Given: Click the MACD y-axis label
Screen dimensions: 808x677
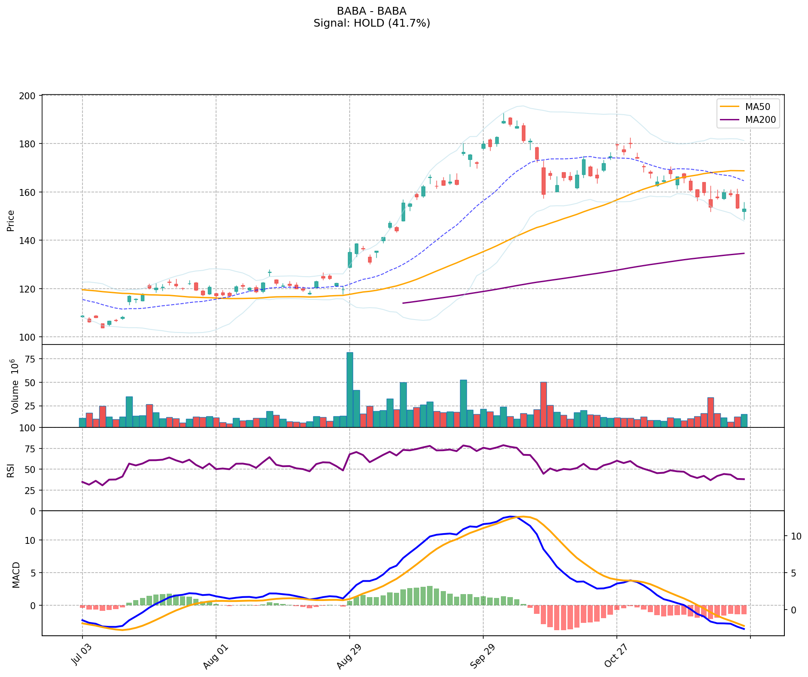Looking at the screenshot, I should pos(16,574).
